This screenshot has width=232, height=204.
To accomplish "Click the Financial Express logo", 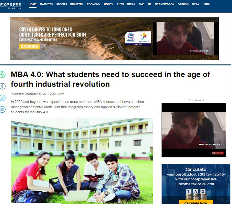I will coord(11,6).
